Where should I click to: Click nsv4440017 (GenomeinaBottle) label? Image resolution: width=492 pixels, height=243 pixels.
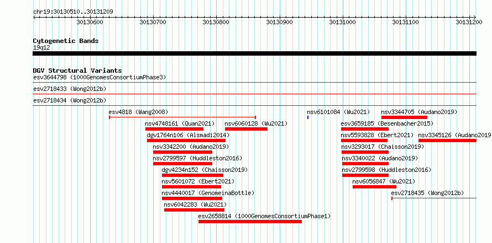click(208, 193)
